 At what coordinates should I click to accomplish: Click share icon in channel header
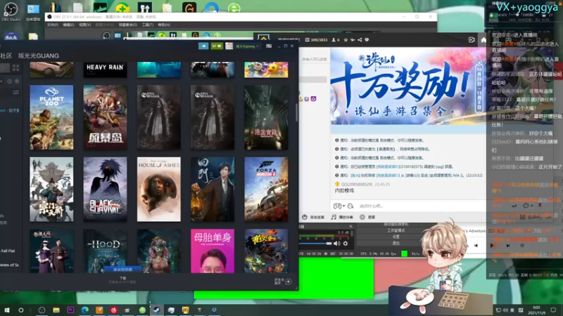coord(360,40)
